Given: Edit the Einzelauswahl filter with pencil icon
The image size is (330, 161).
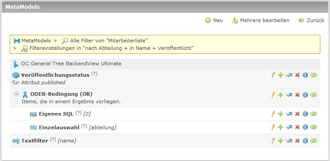Looking at the screenshot, I should 273,127.
